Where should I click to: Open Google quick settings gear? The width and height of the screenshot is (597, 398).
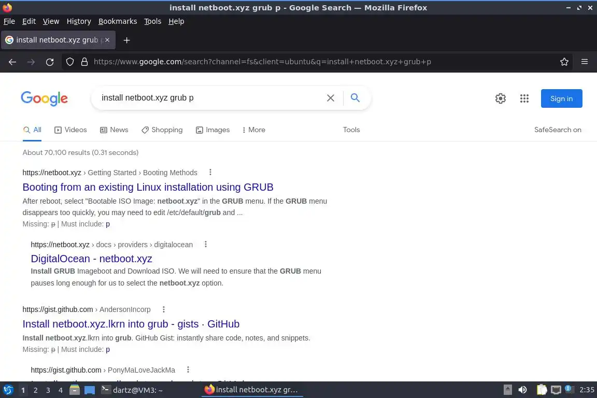pos(500,98)
